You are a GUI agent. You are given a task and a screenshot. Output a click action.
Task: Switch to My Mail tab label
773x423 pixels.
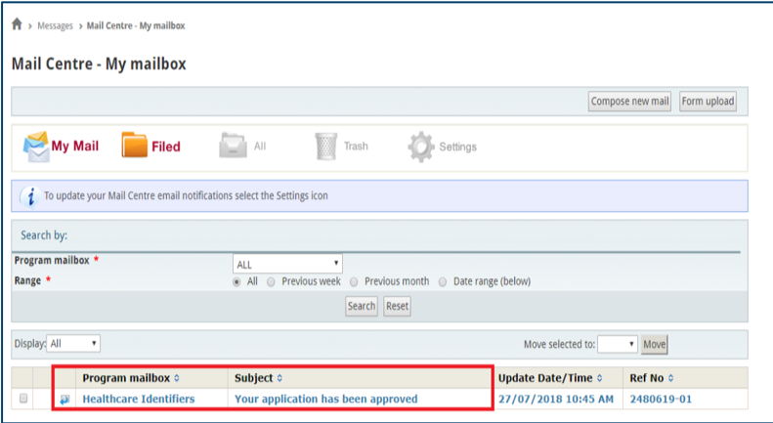(x=75, y=146)
